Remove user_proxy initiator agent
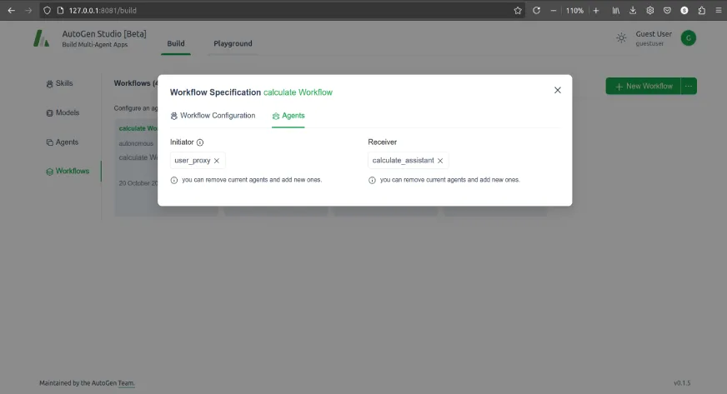 pyautogui.click(x=217, y=161)
